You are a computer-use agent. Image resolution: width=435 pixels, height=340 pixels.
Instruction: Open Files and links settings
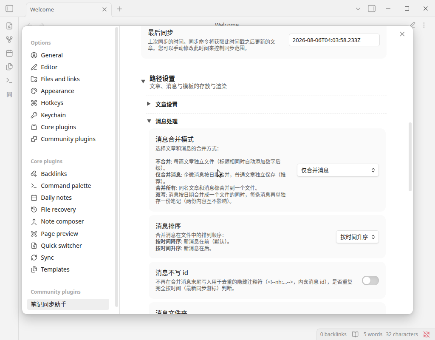coord(68,79)
